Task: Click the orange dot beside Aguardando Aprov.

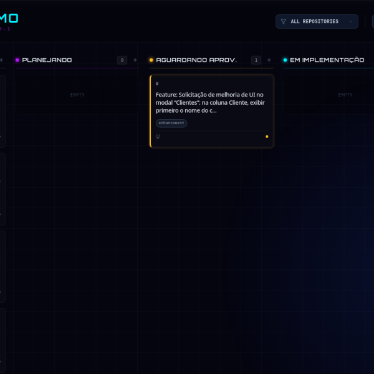Action: click(151, 60)
